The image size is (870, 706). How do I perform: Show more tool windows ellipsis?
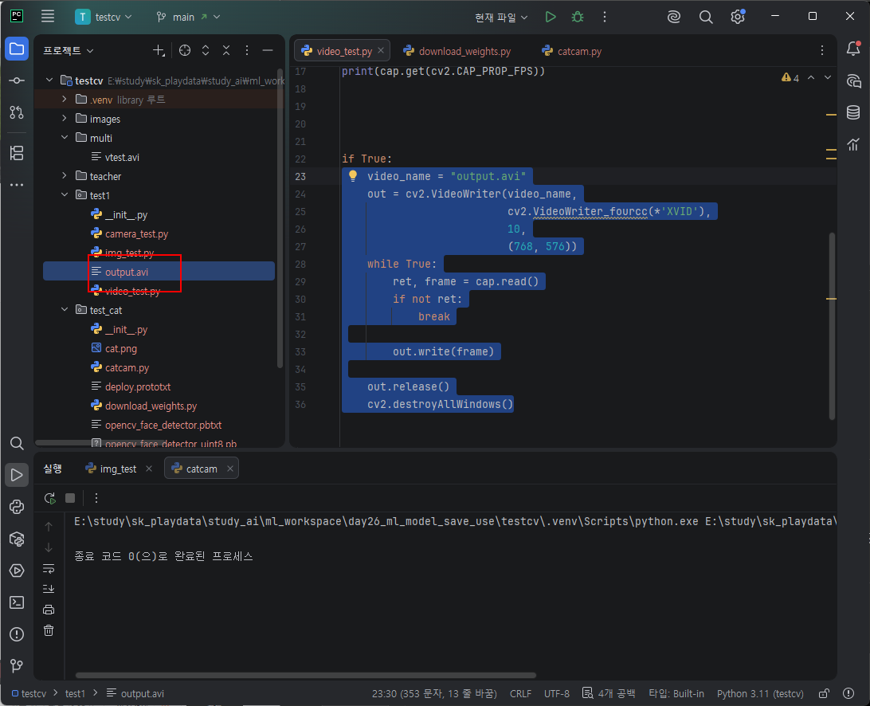(x=17, y=184)
